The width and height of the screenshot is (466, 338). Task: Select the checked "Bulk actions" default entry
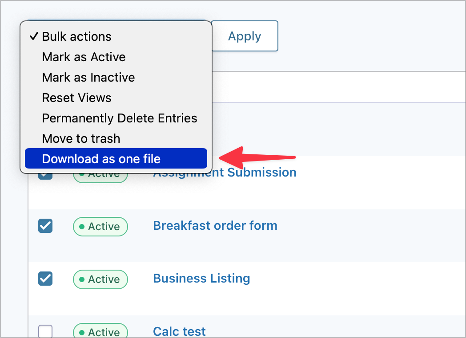tap(76, 36)
